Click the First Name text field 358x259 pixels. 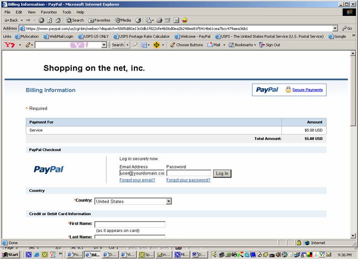(130, 224)
